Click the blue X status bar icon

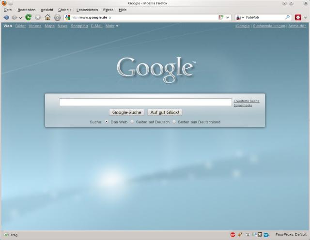266,235
